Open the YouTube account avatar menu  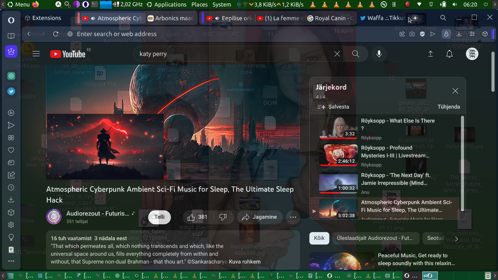click(x=472, y=54)
